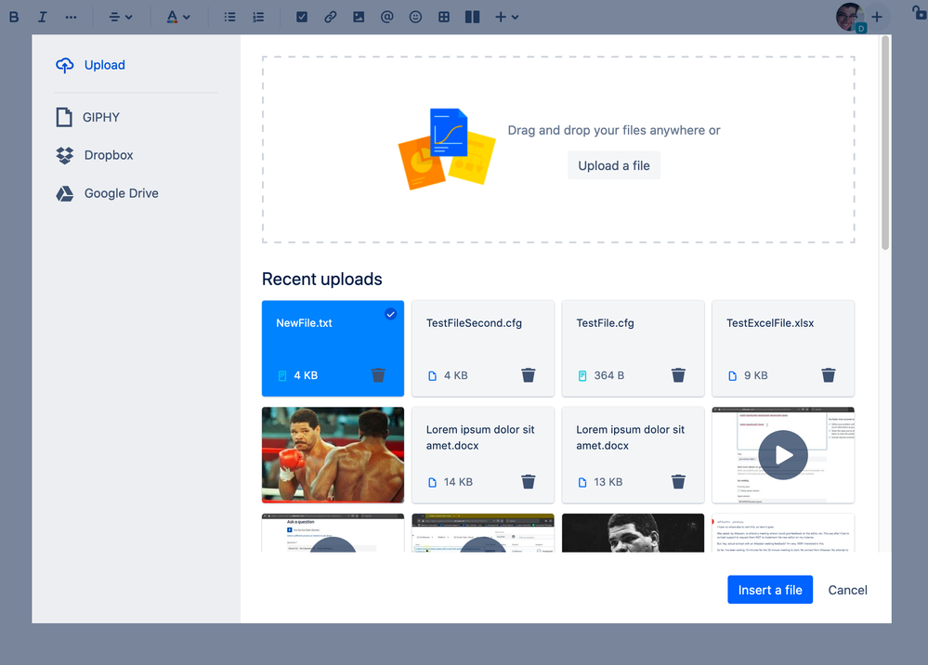Click the image insert icon
This screenshot has height=665, width=928.
[x=359, y=17]
